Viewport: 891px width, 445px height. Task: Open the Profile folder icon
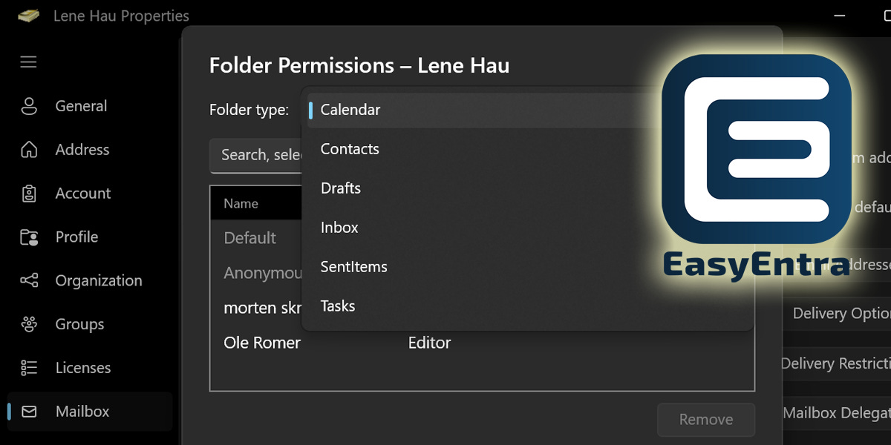[29, 237]
